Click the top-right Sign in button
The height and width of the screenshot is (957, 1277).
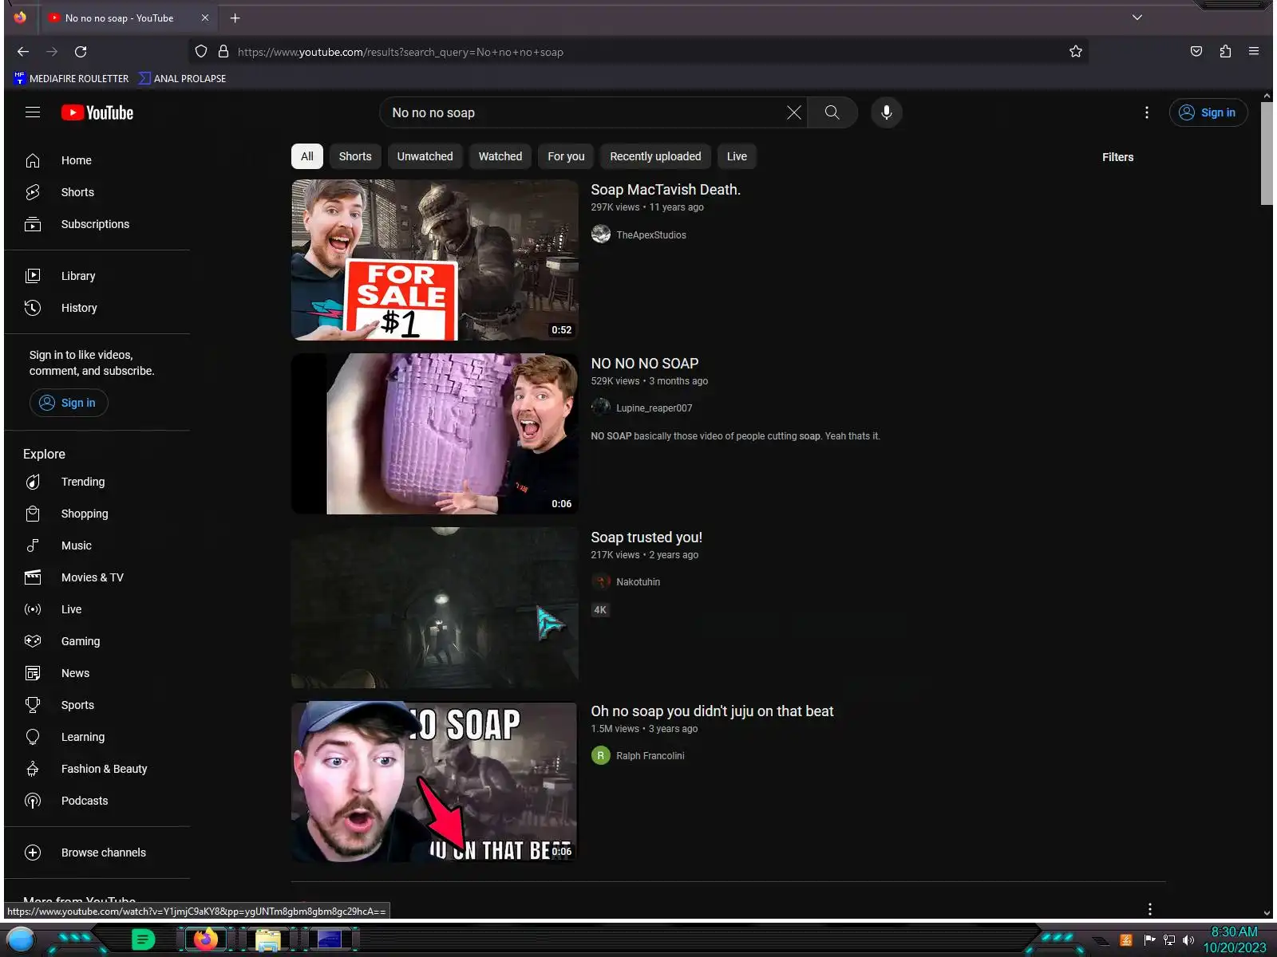click(x=1208, y=112)
